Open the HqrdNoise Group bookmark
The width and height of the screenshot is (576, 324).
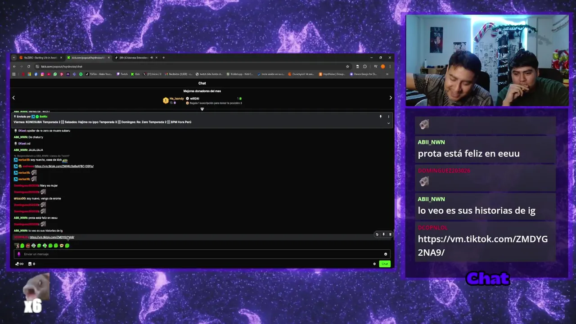[x=332, y=74]
